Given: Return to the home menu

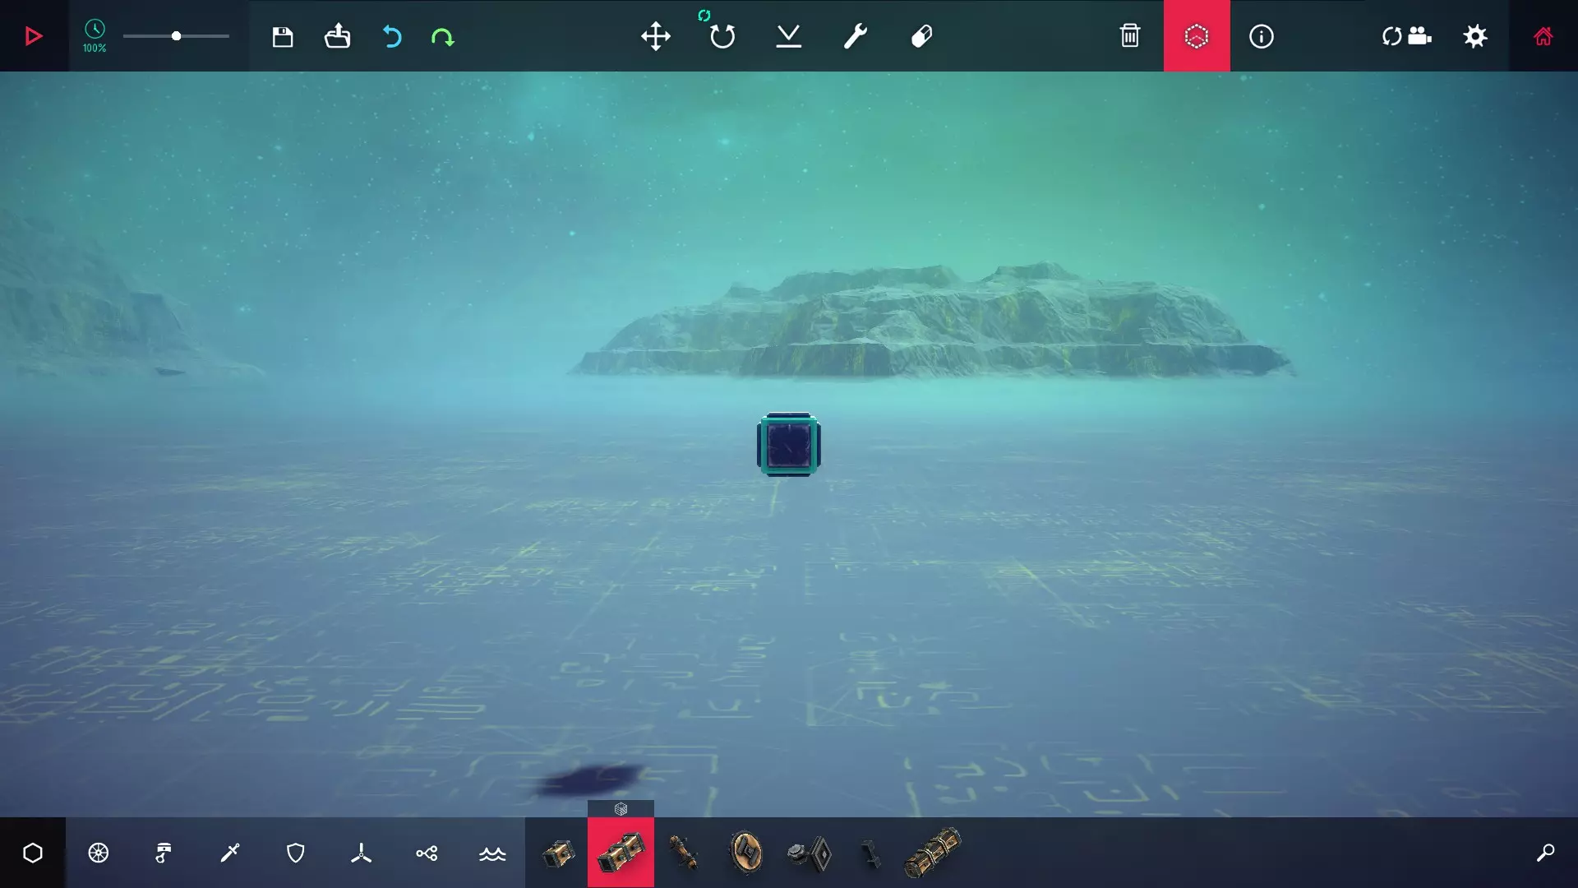Looking at the screenshot, I should (1543, 36).
